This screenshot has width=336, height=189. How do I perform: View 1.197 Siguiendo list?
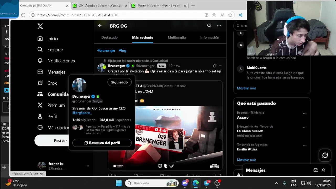[x=84, y=120]
